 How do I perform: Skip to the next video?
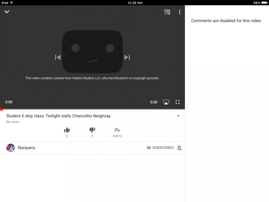tap(127, 57)
